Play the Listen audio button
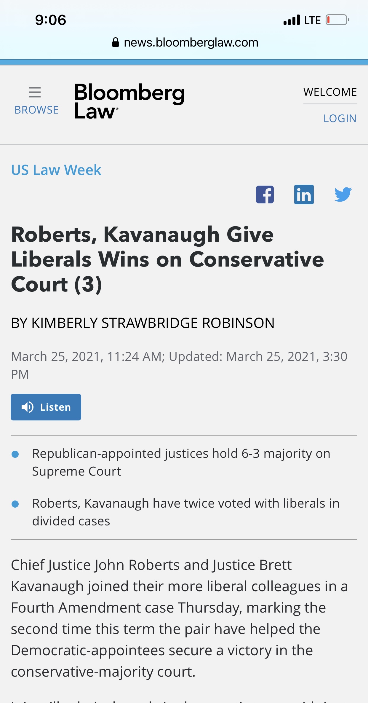Image resolution: width=368 pixels, height=703 pixels. [46, 407]
